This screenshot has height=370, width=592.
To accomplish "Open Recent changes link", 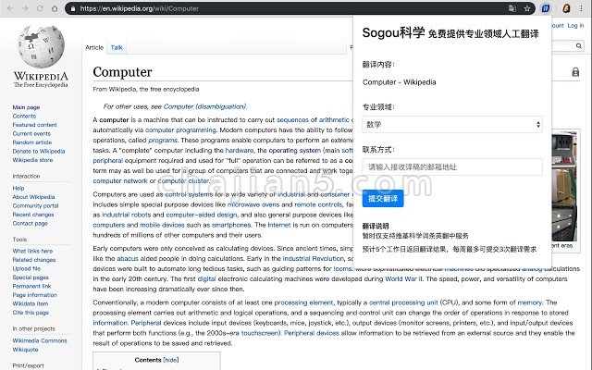I will coord(33,215).
